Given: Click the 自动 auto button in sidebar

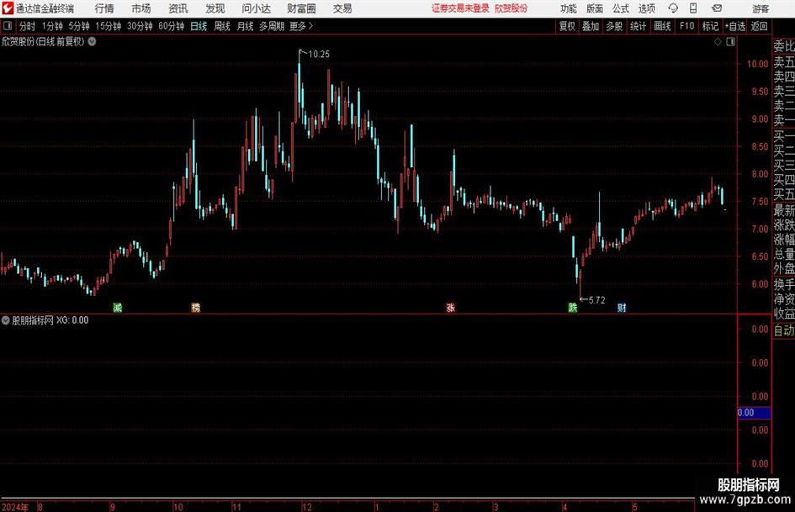Looking at the screenshot, I should [x=784, y=330].
